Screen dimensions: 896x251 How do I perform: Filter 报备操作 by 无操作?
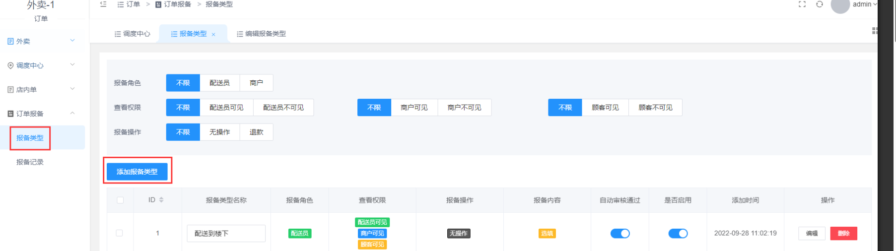219,132
